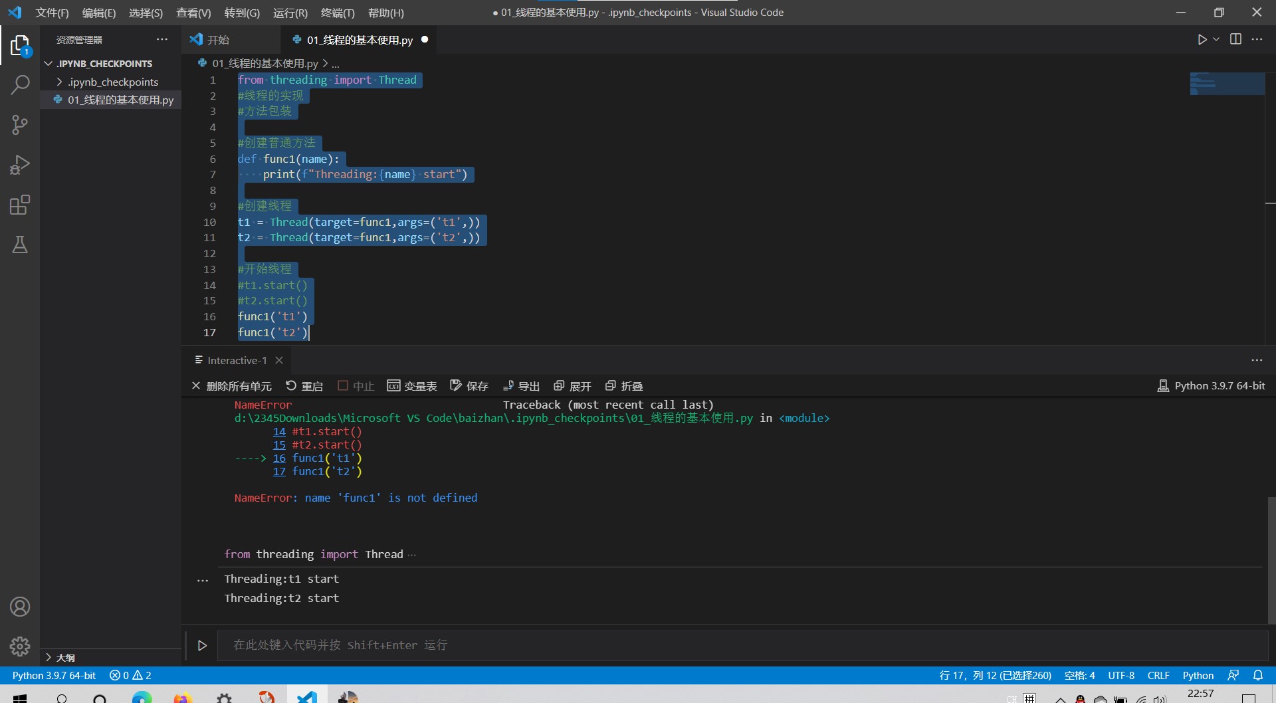Open the 选择(S) menu
Image resolution: width=1276 pixels, height=703 pixels.
(x=146, y=13)
